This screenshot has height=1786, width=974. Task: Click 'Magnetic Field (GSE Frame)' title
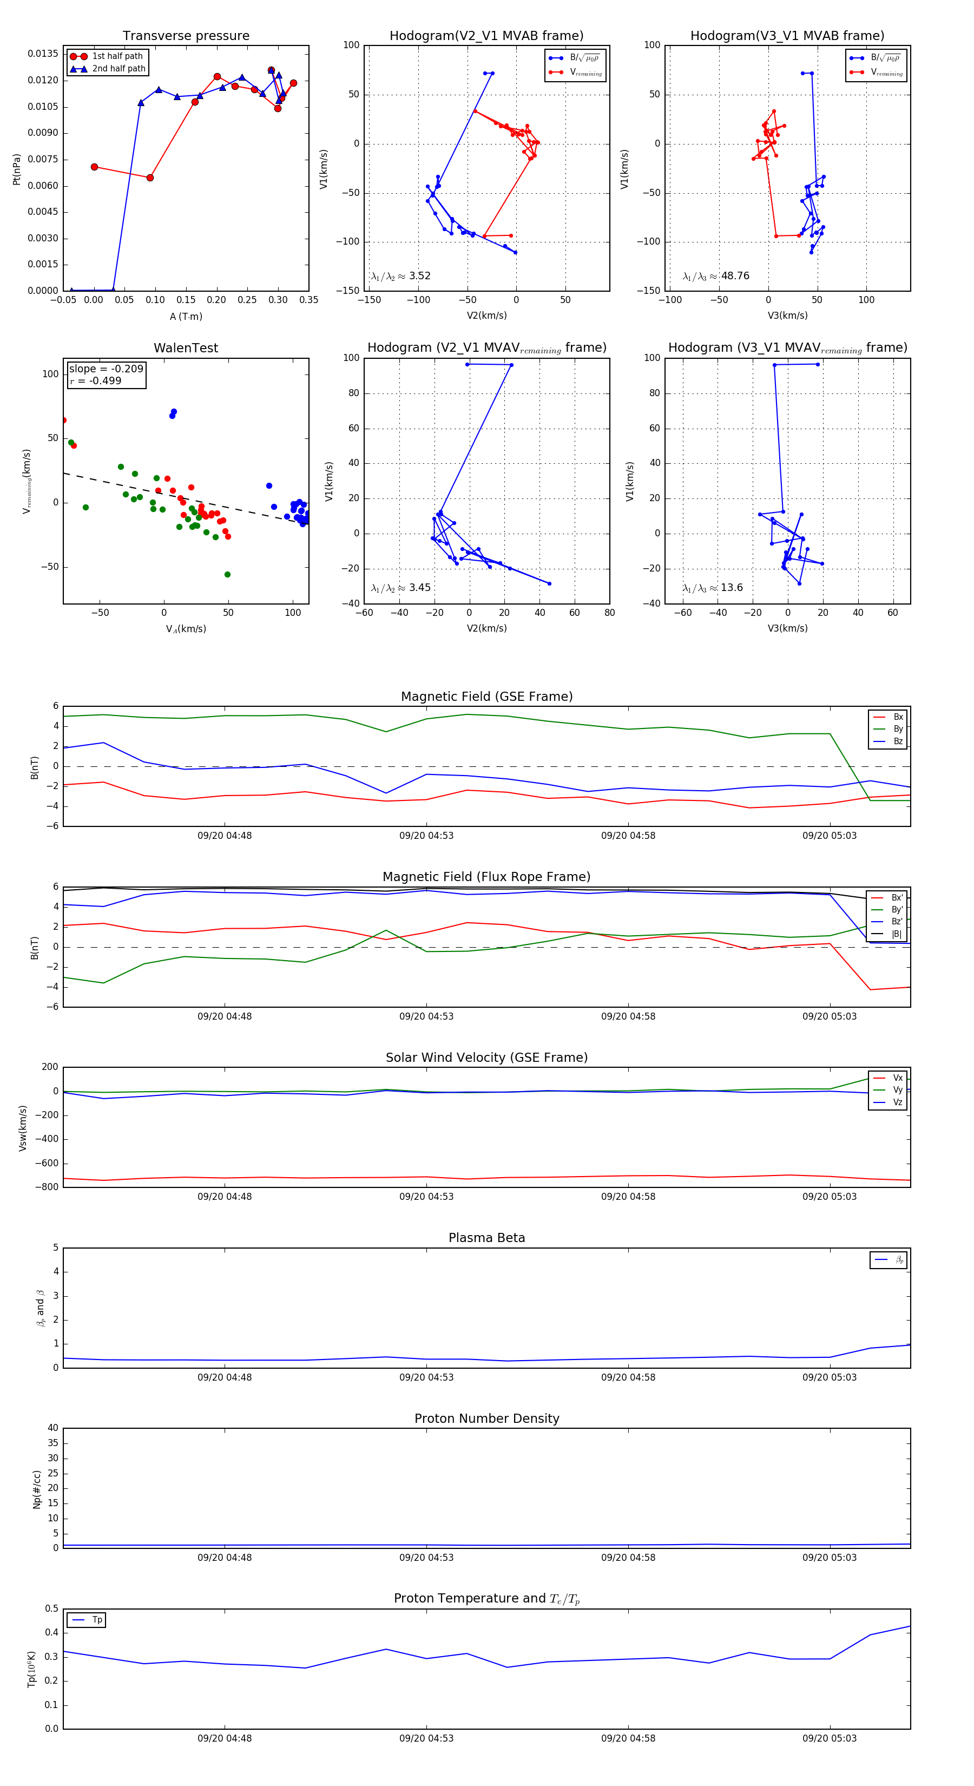[486, 697]
